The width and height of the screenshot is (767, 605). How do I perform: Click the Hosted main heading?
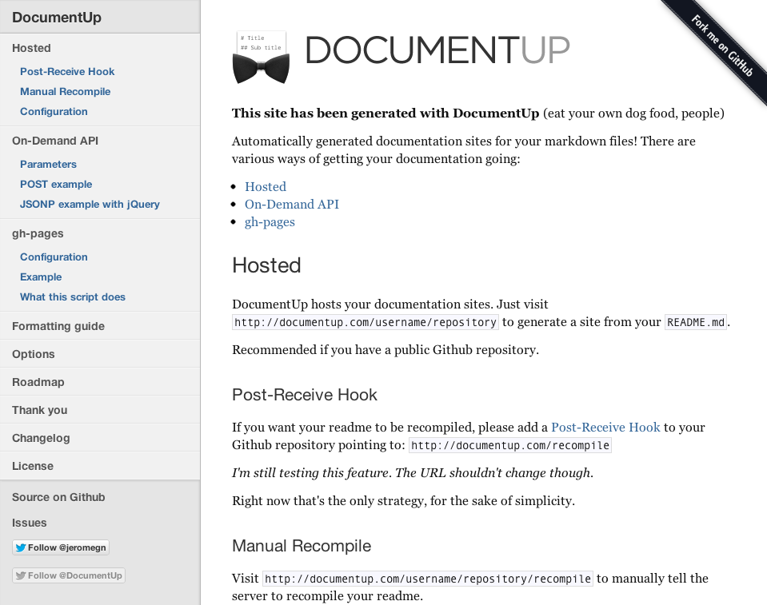pos(266,265)
